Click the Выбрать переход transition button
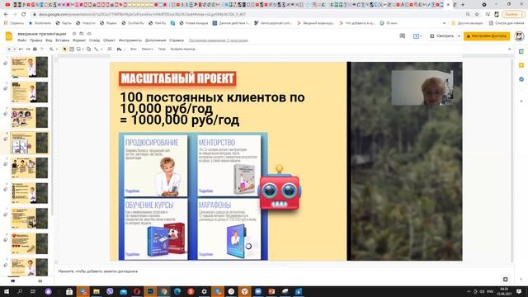Viewport: 528px width, 297px height. coord(183,49)
